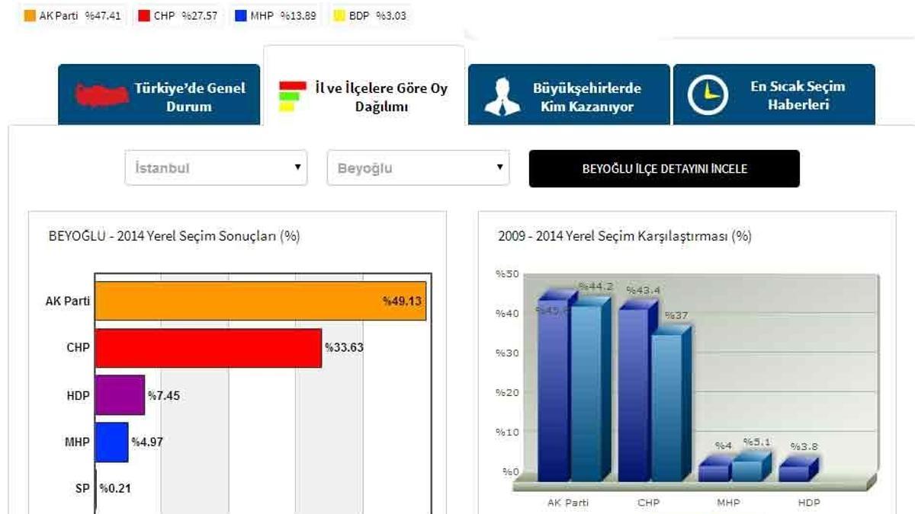Viewport: 915px width, 514px height.
Task: Click the red CHP %33.63 bar
Action: tap(208, 348)
